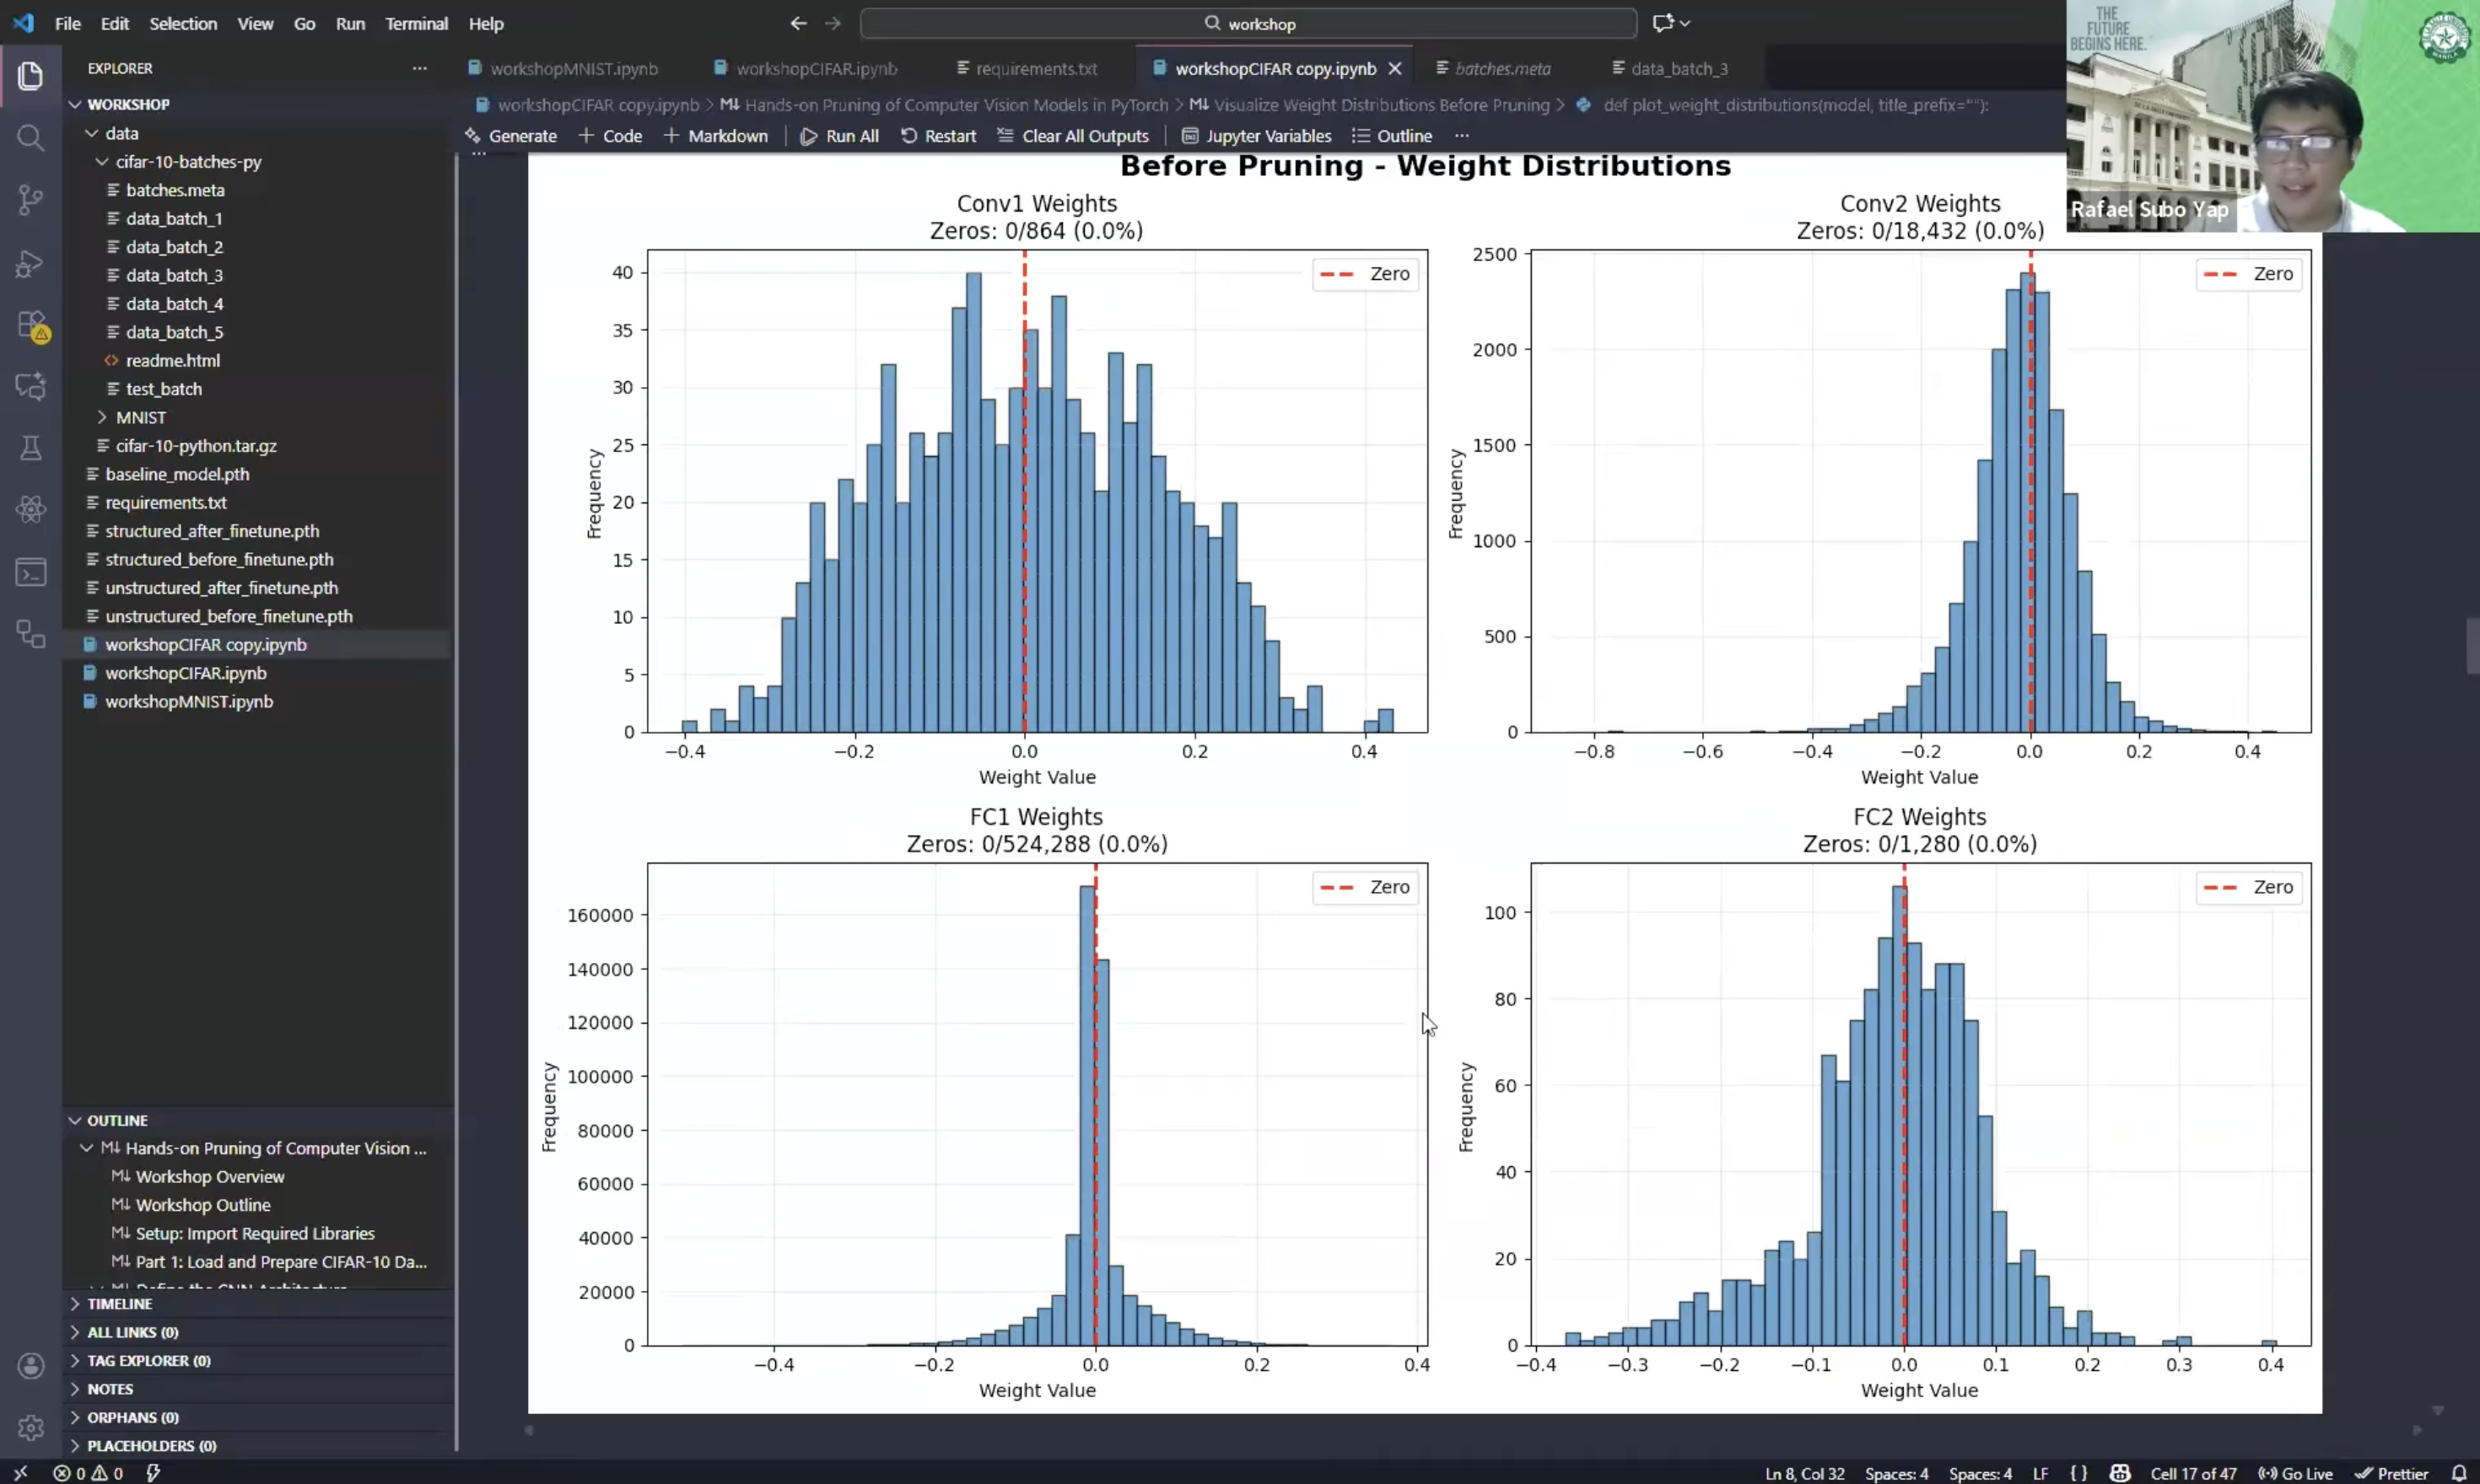Viewport: 2480px width, 1484px height.
Task: Click Go Live in status bar
Action: [x=2295, y=1473]
